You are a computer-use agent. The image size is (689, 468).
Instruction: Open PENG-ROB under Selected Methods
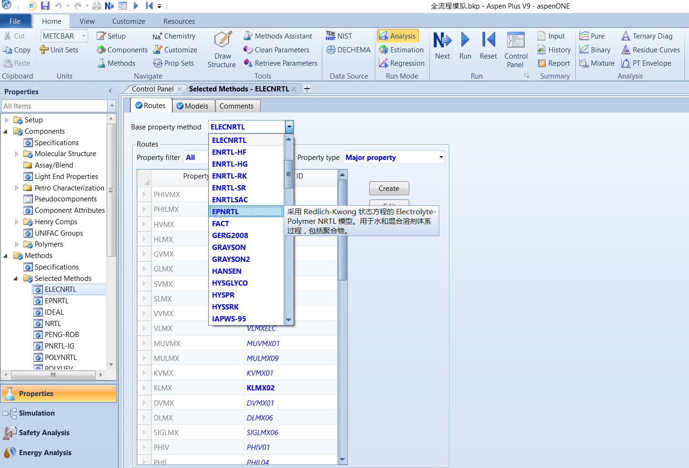pos(61,335)
